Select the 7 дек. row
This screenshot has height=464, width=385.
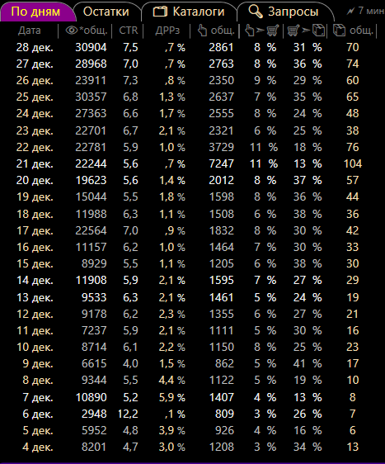click(x=189, y=398)
